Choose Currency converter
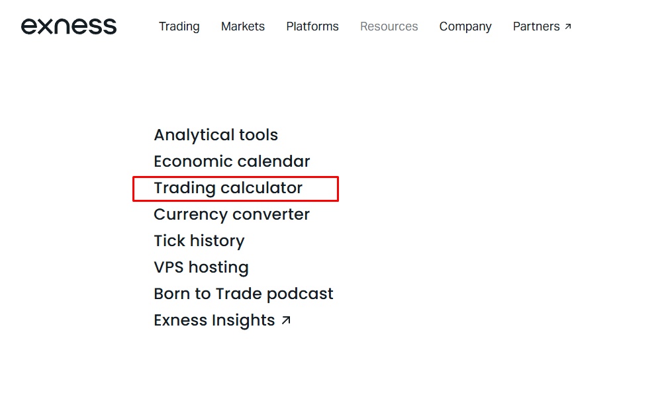Viewport: 662px width, 397px height. click(x=232, y=214)
